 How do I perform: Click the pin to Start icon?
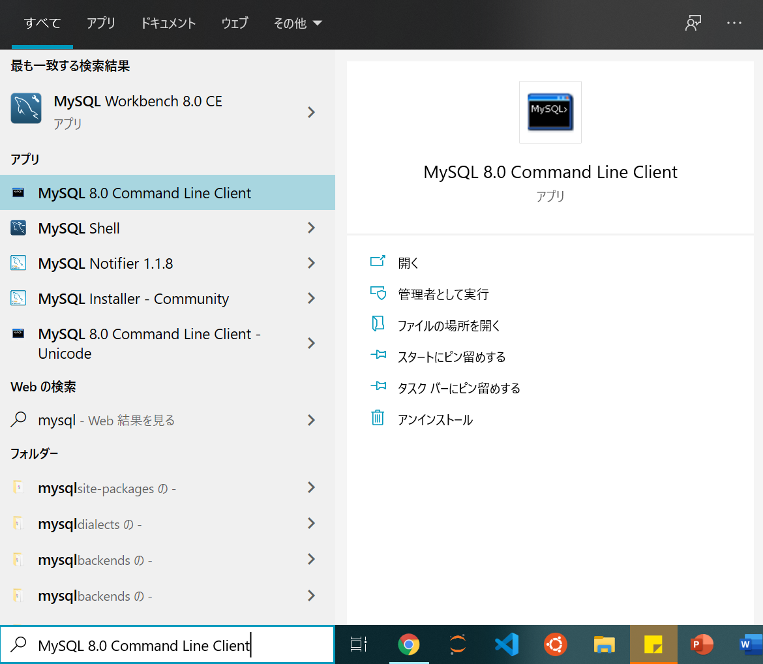(378, 355)
